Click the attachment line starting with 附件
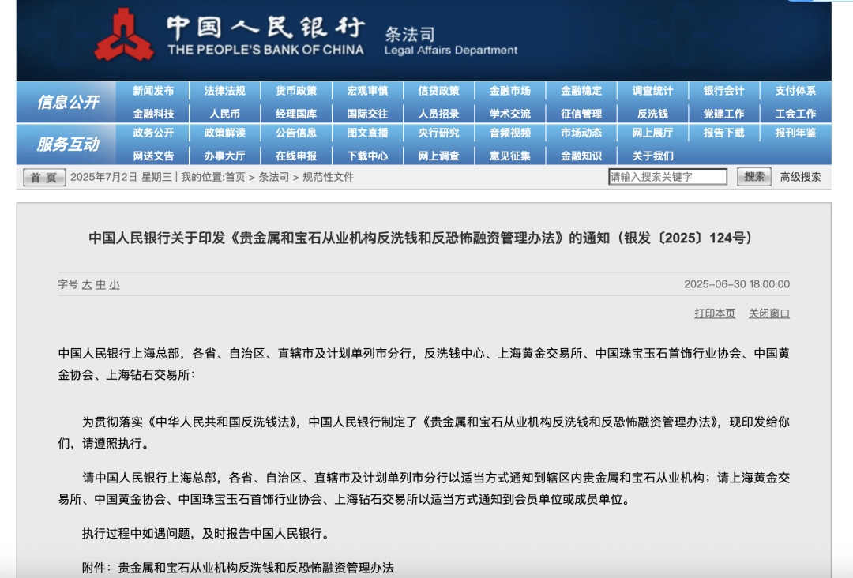The height and width of the screenshot is (578, 853). (x=238, y=569)
